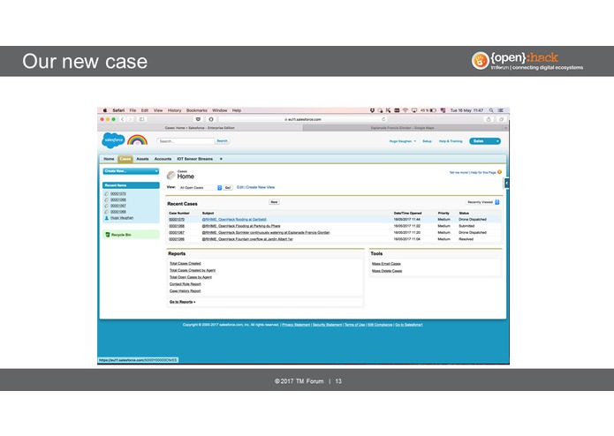Open the Sales app menu dropdown

485,141
